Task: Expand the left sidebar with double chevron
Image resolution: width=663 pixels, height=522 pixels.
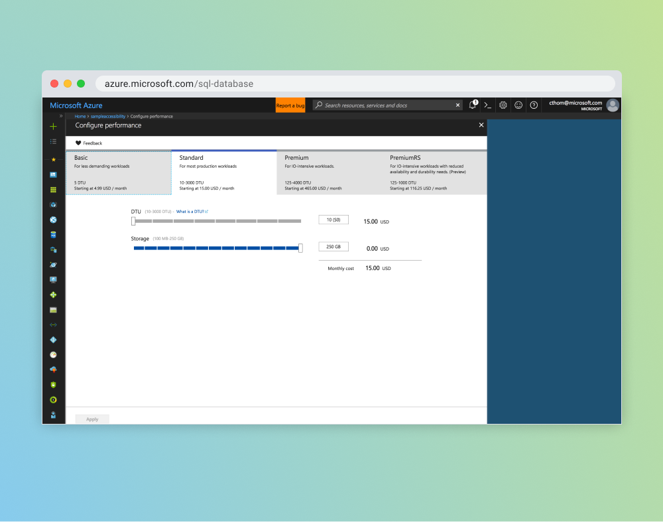Action: [61, 116]
